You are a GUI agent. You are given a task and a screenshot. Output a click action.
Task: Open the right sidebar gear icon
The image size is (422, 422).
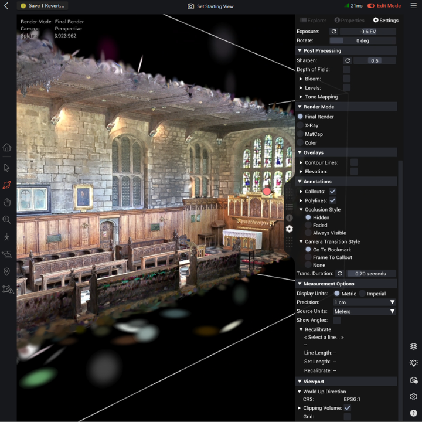click(x=413, y=397)
